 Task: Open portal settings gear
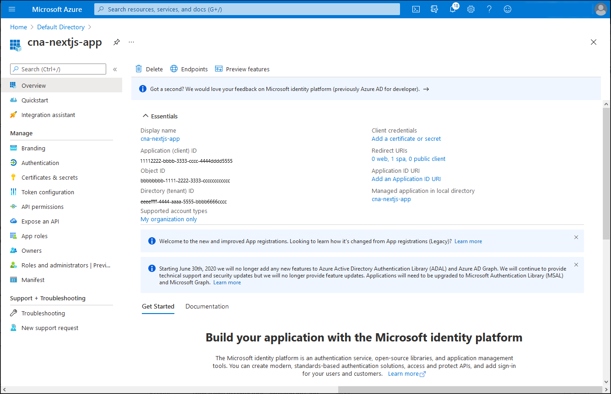pyautogui.click(x=471, y=9)
